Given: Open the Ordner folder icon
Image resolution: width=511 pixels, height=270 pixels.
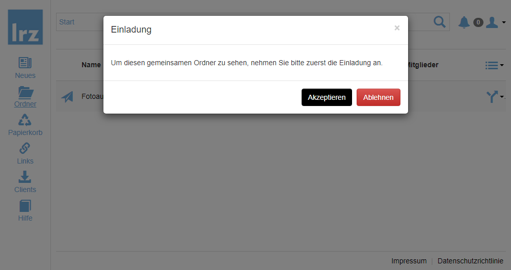Looking at the screenshot, I should point(25,92).
